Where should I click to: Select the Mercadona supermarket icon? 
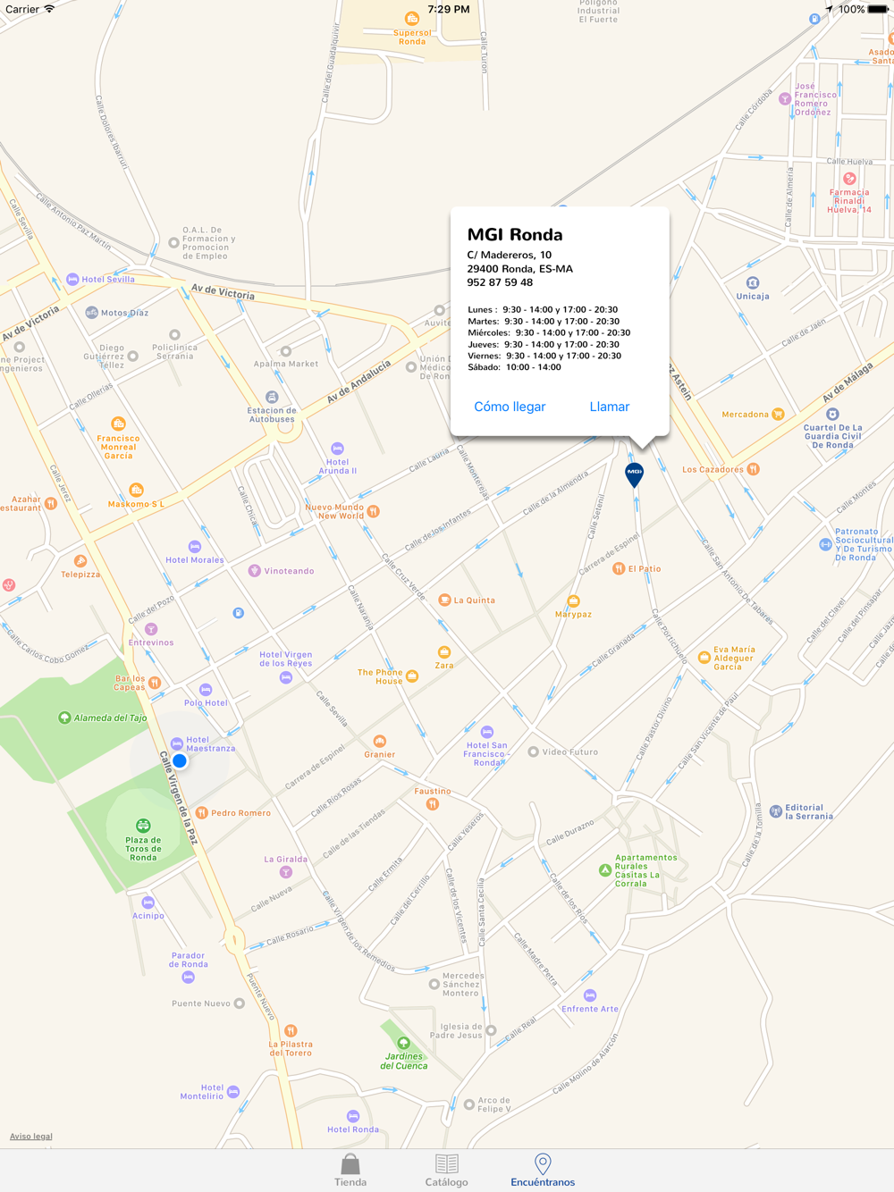pos(778,414)
